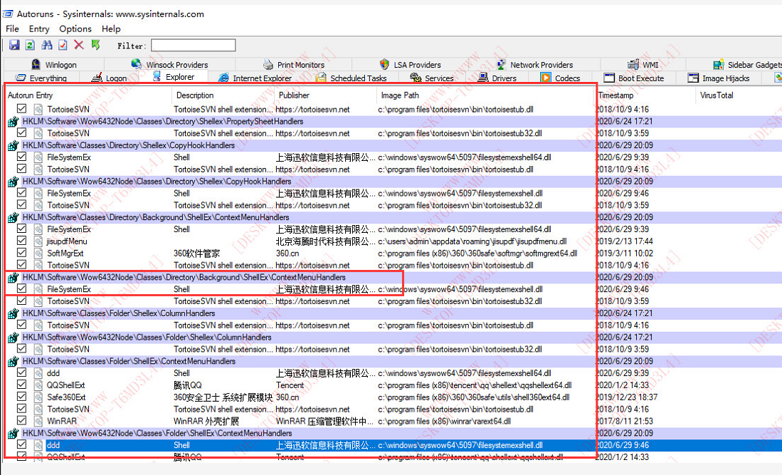
Task: Switch to the Everything tab
Action: point(41,78)
